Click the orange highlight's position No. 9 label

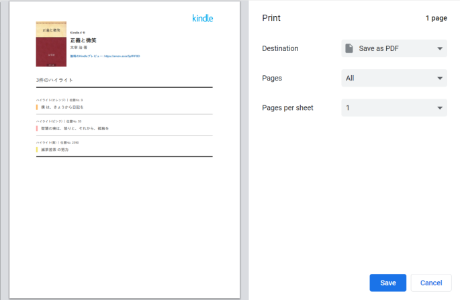click(76, 100)
